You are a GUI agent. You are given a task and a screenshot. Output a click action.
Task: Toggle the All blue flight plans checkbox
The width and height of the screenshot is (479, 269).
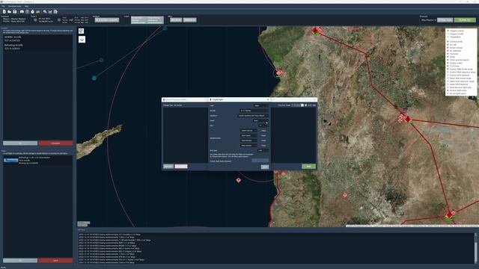pyautogui.click(x=448, y=90)
